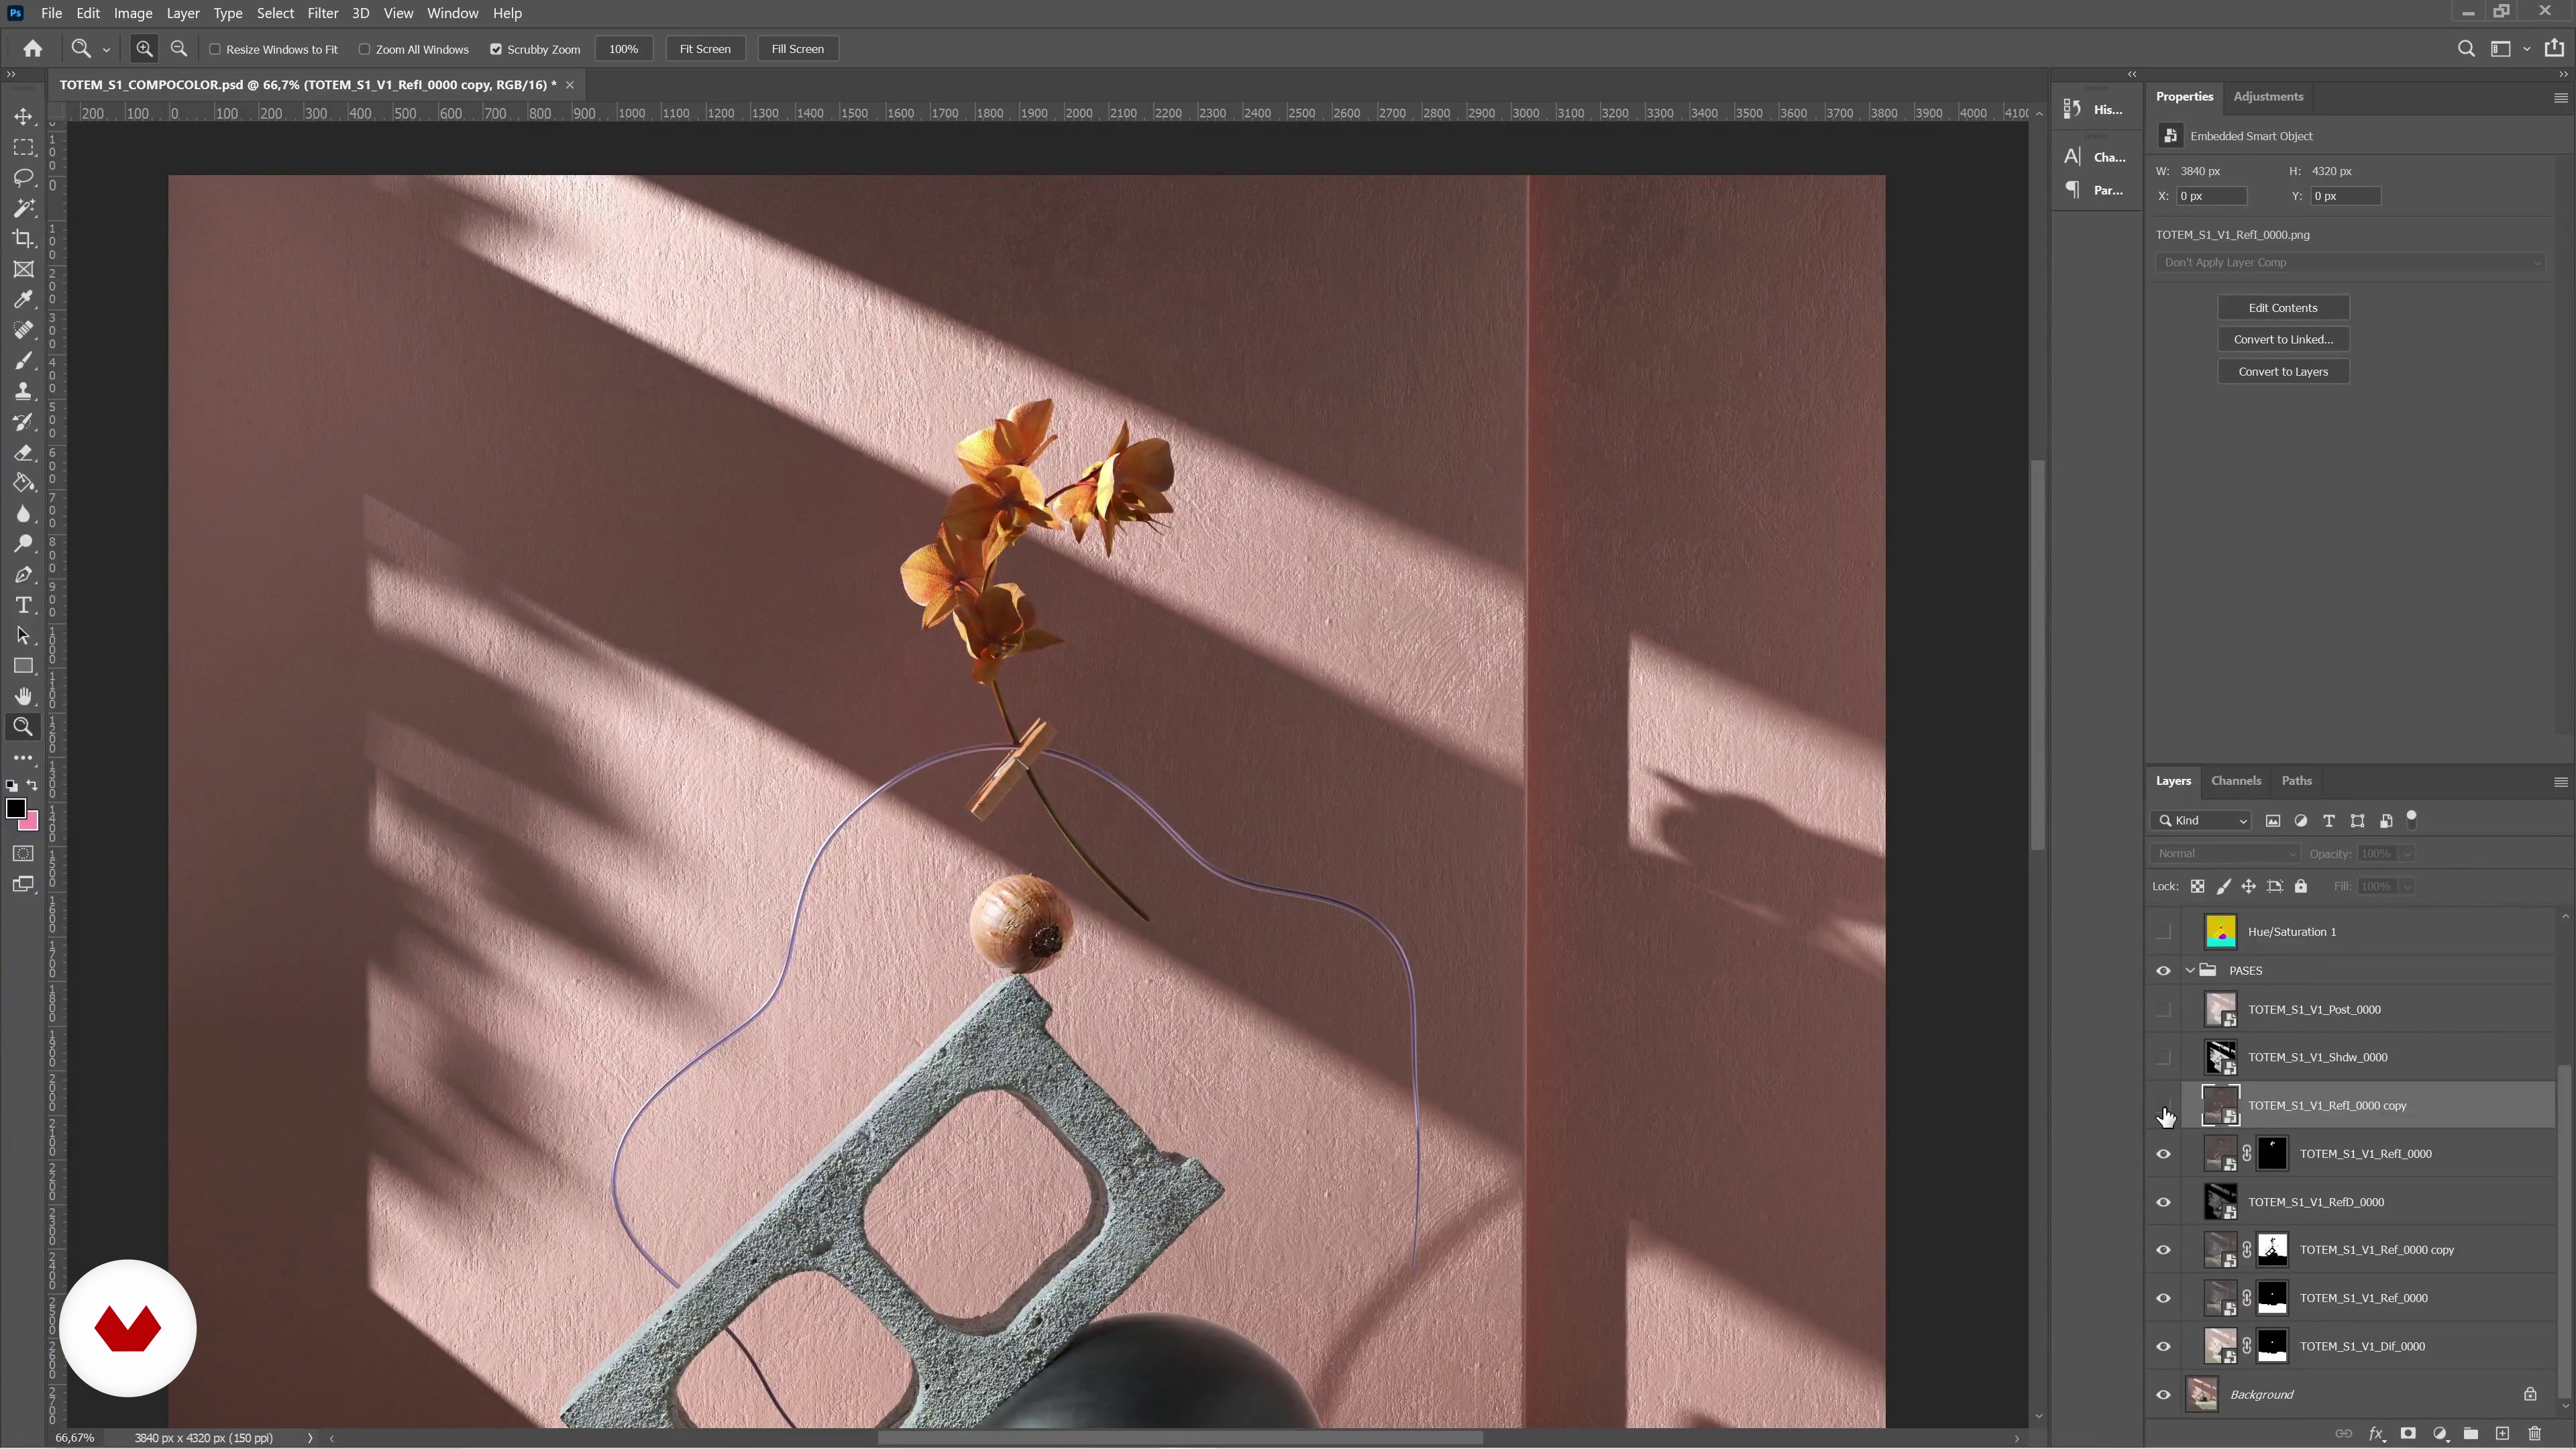Open the History panel icon
Viewport: 2576px width, 1449px height.
[2072, 109]
